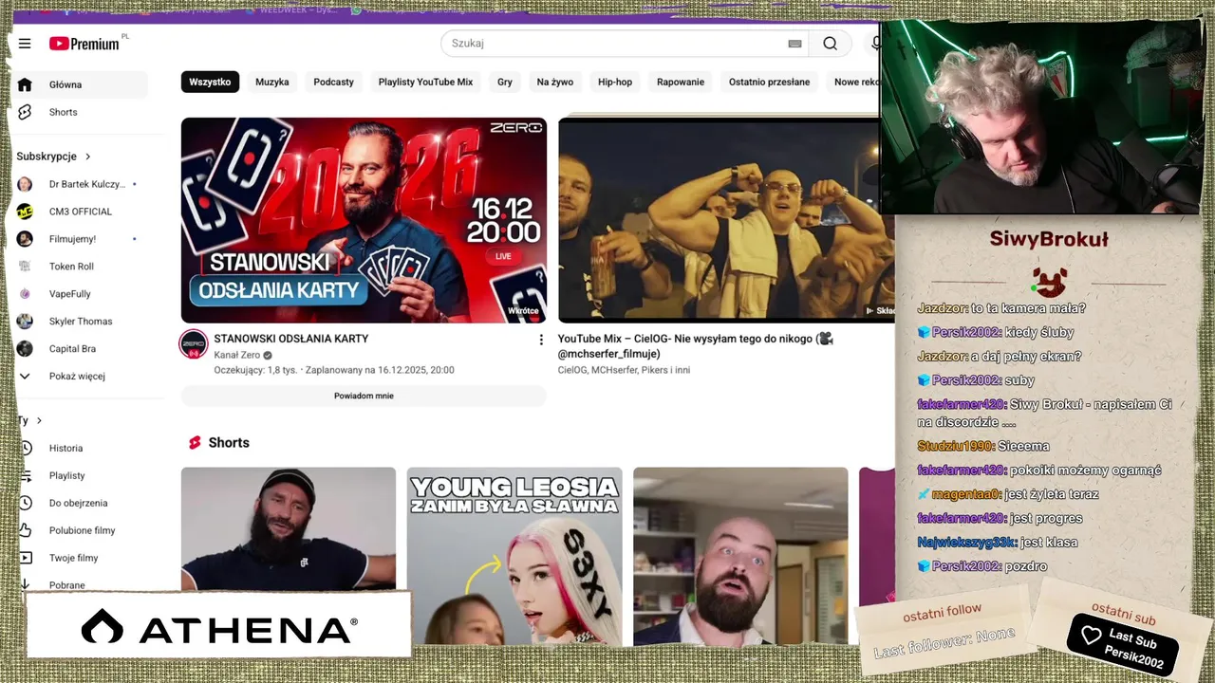Image resolution: width=1215 pixels, height=683 pixels.
Task: Expand the Subskrypcje section chevron
Action: [x=88, y=157]
